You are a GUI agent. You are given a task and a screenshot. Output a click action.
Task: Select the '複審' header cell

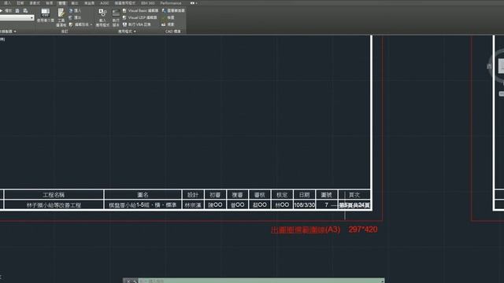237,195
